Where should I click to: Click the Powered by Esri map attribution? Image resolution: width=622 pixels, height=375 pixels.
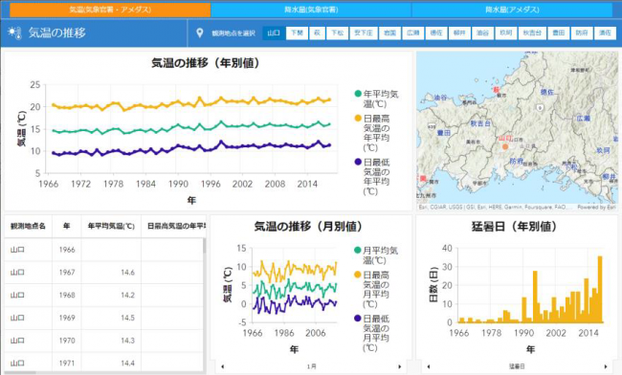tap(596, 207)
